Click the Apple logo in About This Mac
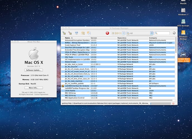Screen dimensions: 192x139 coord(34,53)
